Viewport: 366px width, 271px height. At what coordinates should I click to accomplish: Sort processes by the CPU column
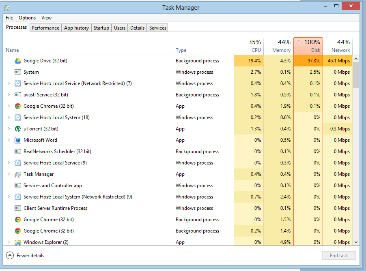(x=249, y=46)
